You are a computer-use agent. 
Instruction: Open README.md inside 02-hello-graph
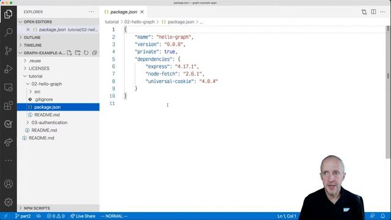pyautogui.click(x=59, y=115)
